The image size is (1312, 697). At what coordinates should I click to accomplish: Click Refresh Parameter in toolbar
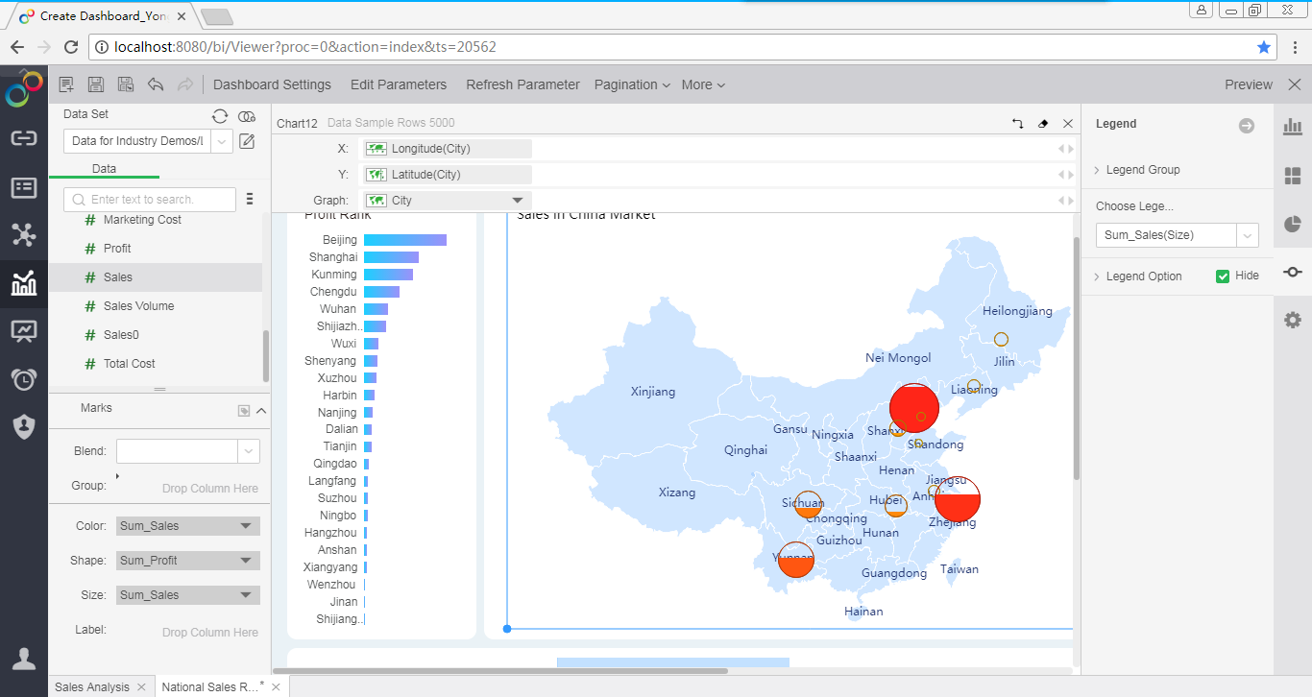pos(523,84)
